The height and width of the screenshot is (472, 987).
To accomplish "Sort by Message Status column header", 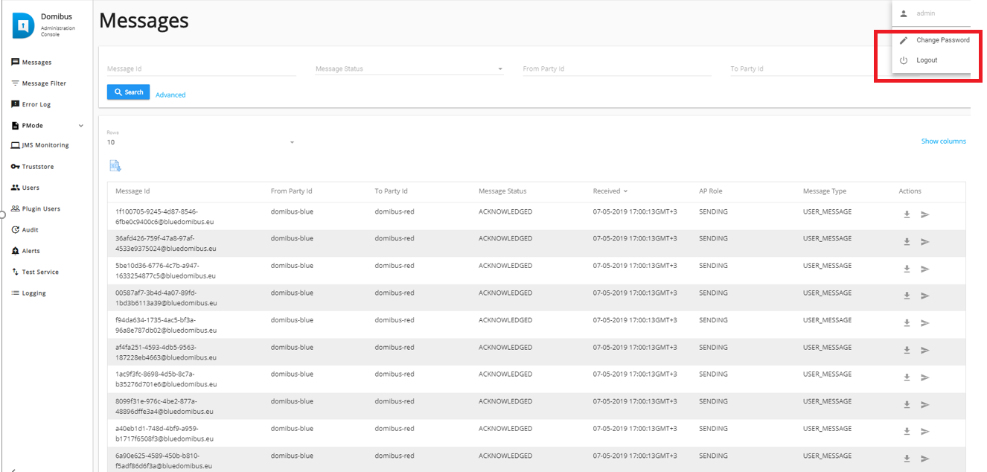I will (x=502, y=191).
